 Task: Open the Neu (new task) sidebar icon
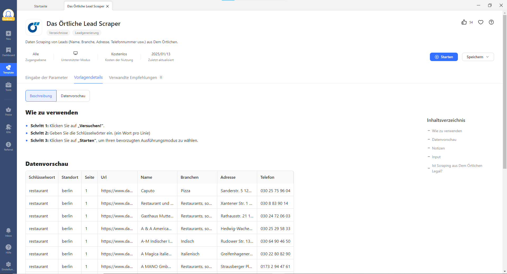[8, 35]
